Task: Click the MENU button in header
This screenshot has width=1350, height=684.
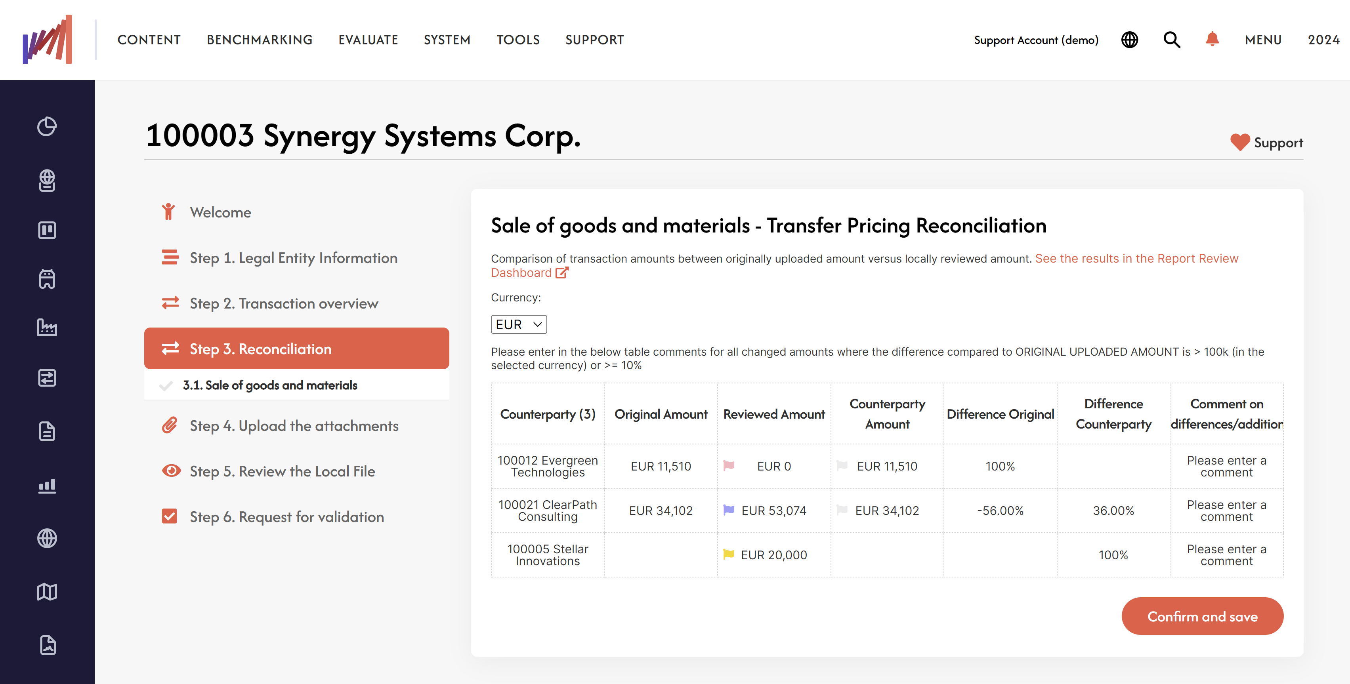Action: [x=1263, y=40]
